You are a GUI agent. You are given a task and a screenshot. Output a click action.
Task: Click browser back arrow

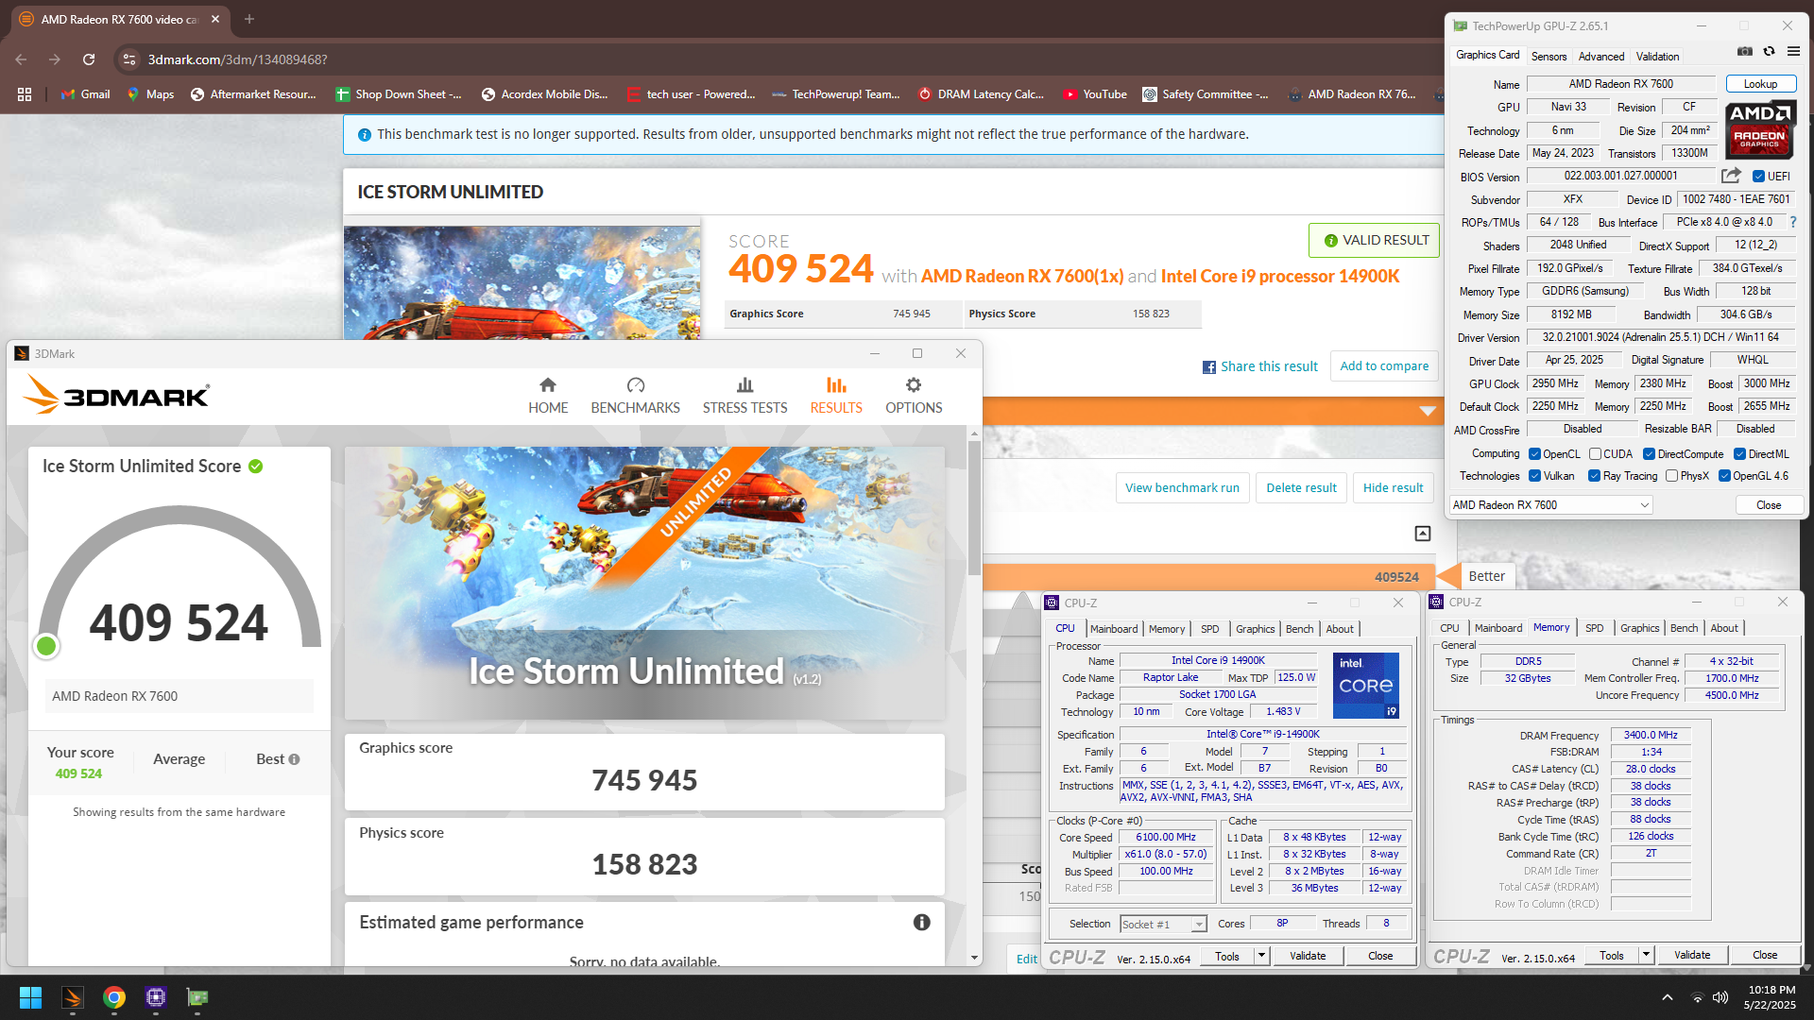pos(21,59)
